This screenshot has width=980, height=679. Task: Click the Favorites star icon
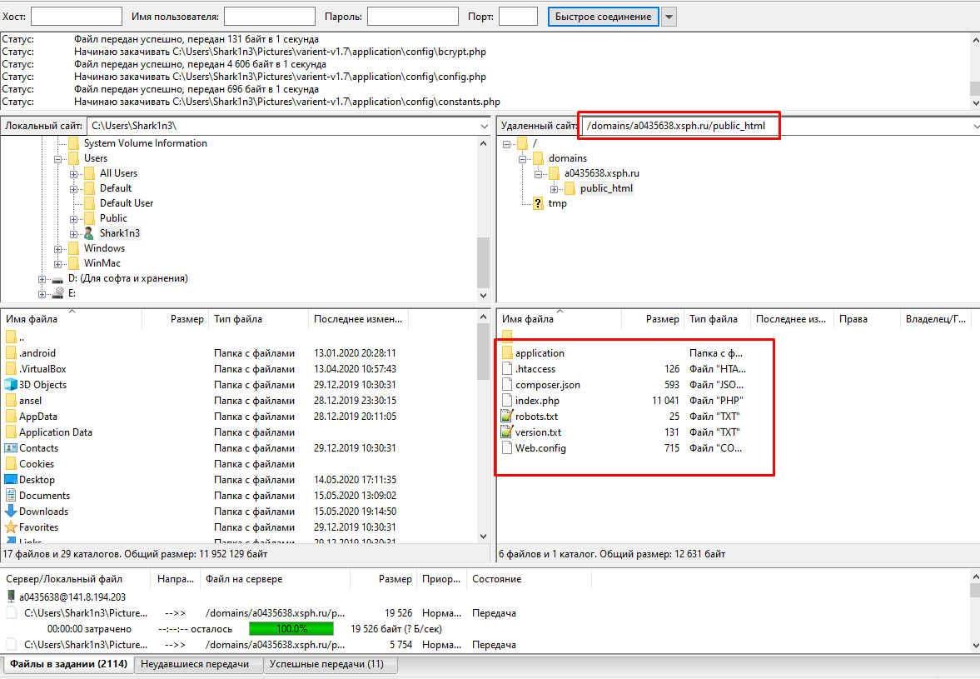click(11, 527)
